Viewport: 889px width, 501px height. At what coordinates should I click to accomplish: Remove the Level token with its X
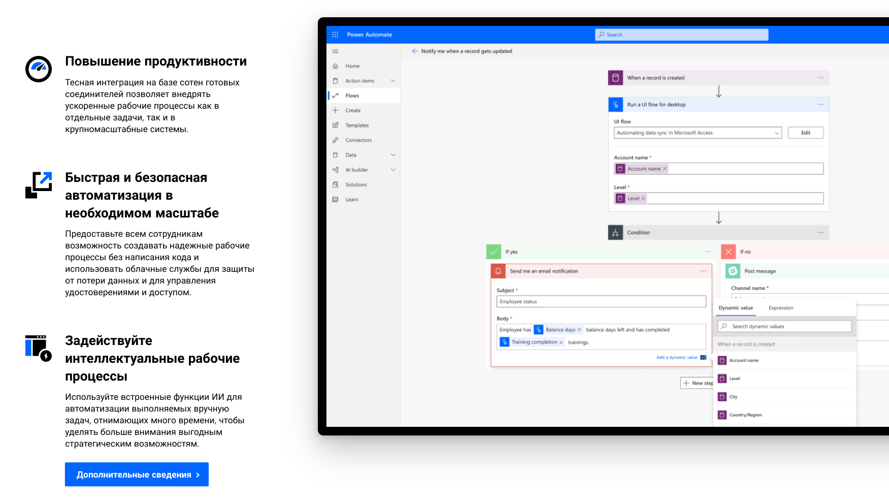[643, 198]
